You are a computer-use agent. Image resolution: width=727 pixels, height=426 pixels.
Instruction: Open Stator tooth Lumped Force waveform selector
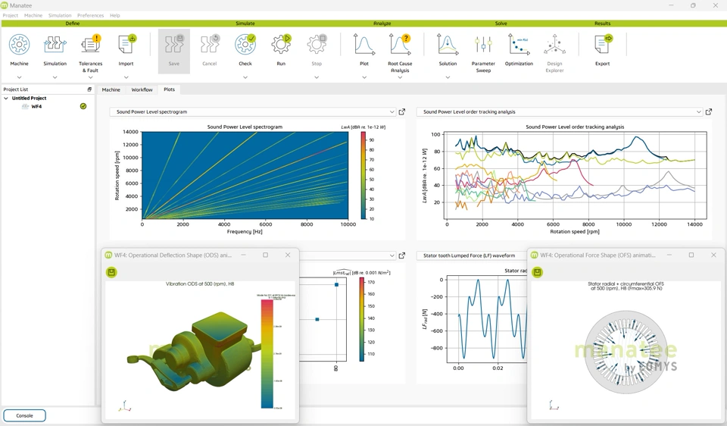coord(472,255)
